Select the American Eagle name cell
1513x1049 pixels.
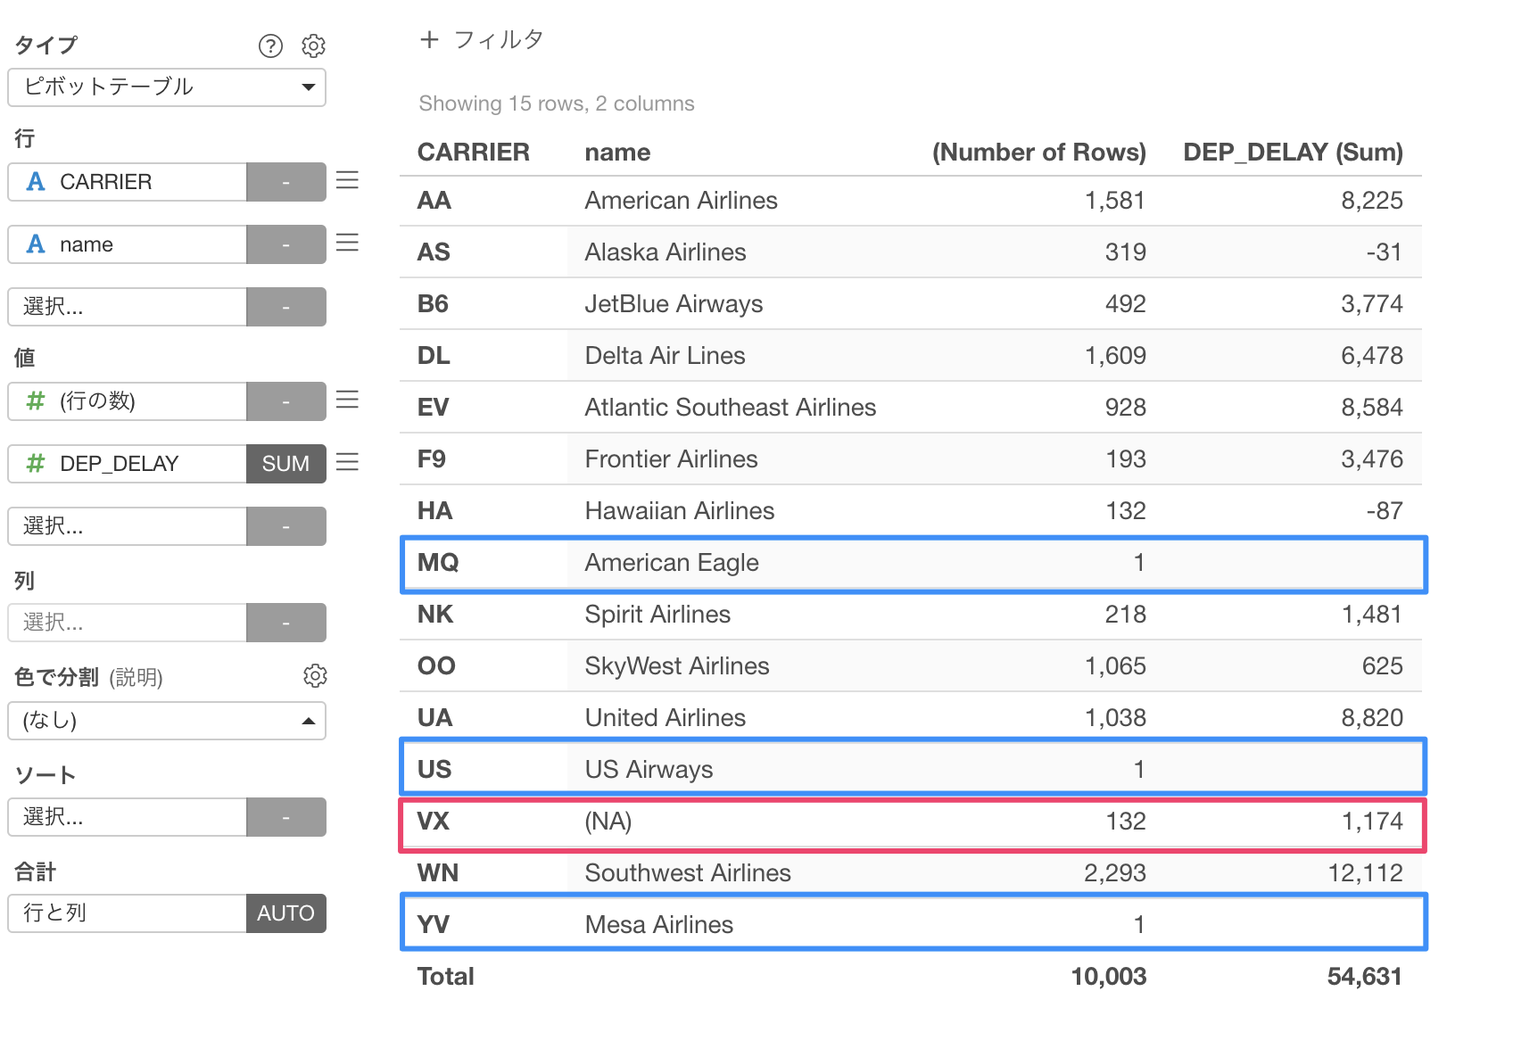click(672, 562)
